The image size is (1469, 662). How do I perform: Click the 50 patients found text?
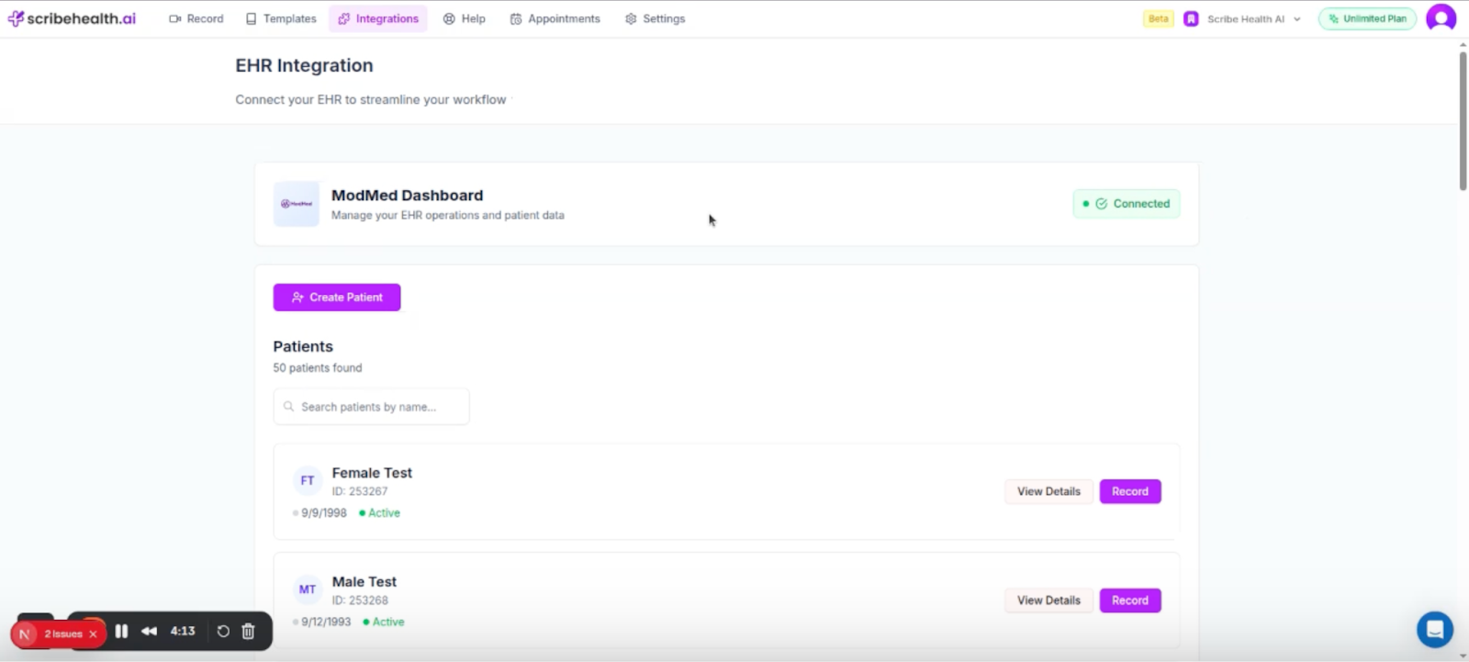318,367
